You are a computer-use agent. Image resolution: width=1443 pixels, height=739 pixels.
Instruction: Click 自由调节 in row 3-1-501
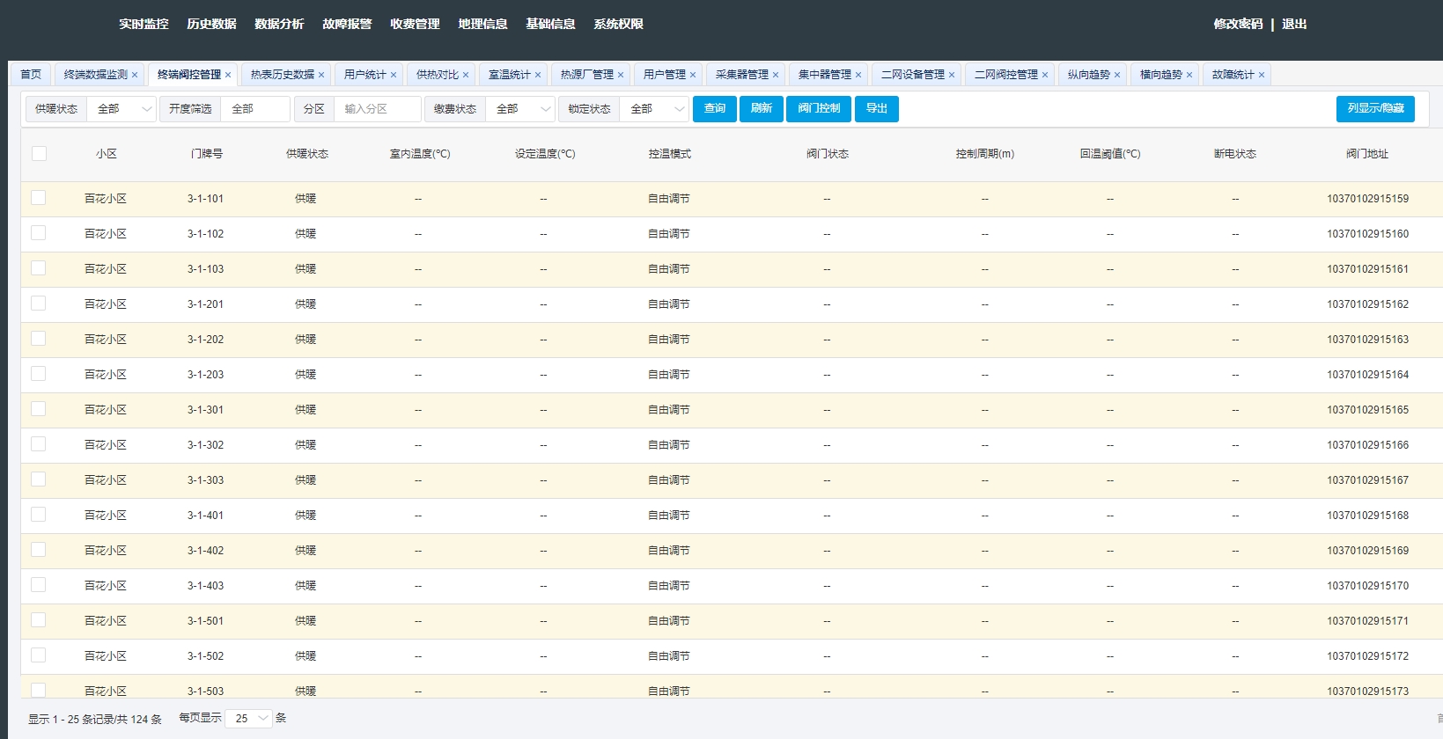pyautogui.click(x=669, y=621)
